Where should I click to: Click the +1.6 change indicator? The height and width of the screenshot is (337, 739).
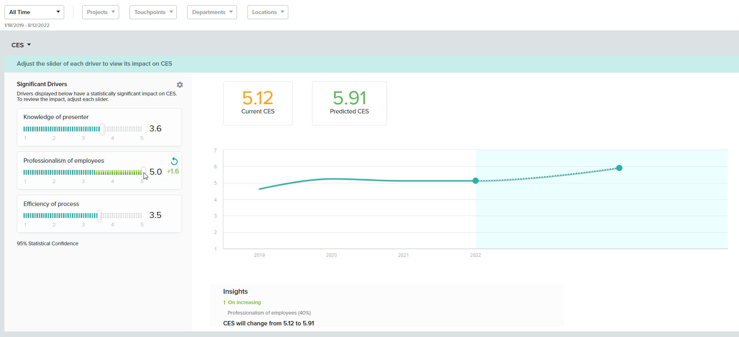(x=173, y=172)
